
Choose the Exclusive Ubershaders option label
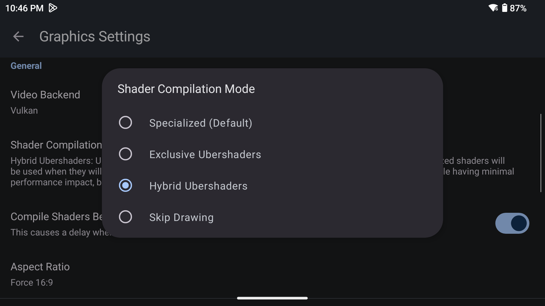coord(205,154)
